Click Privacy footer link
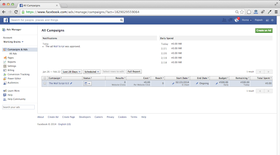The height and width of the screenshot is (155, 280). tap(110, 117)
